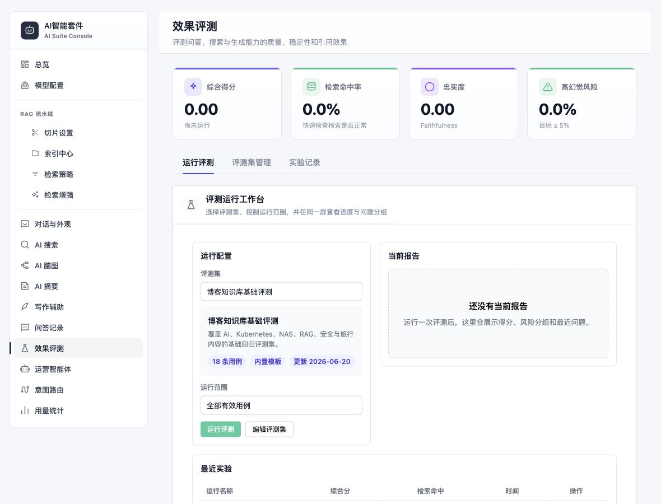Open the 运行范围 dropdown 全部有效用例
The height and width of the screenshot is (504, 661).
point(281,405)
